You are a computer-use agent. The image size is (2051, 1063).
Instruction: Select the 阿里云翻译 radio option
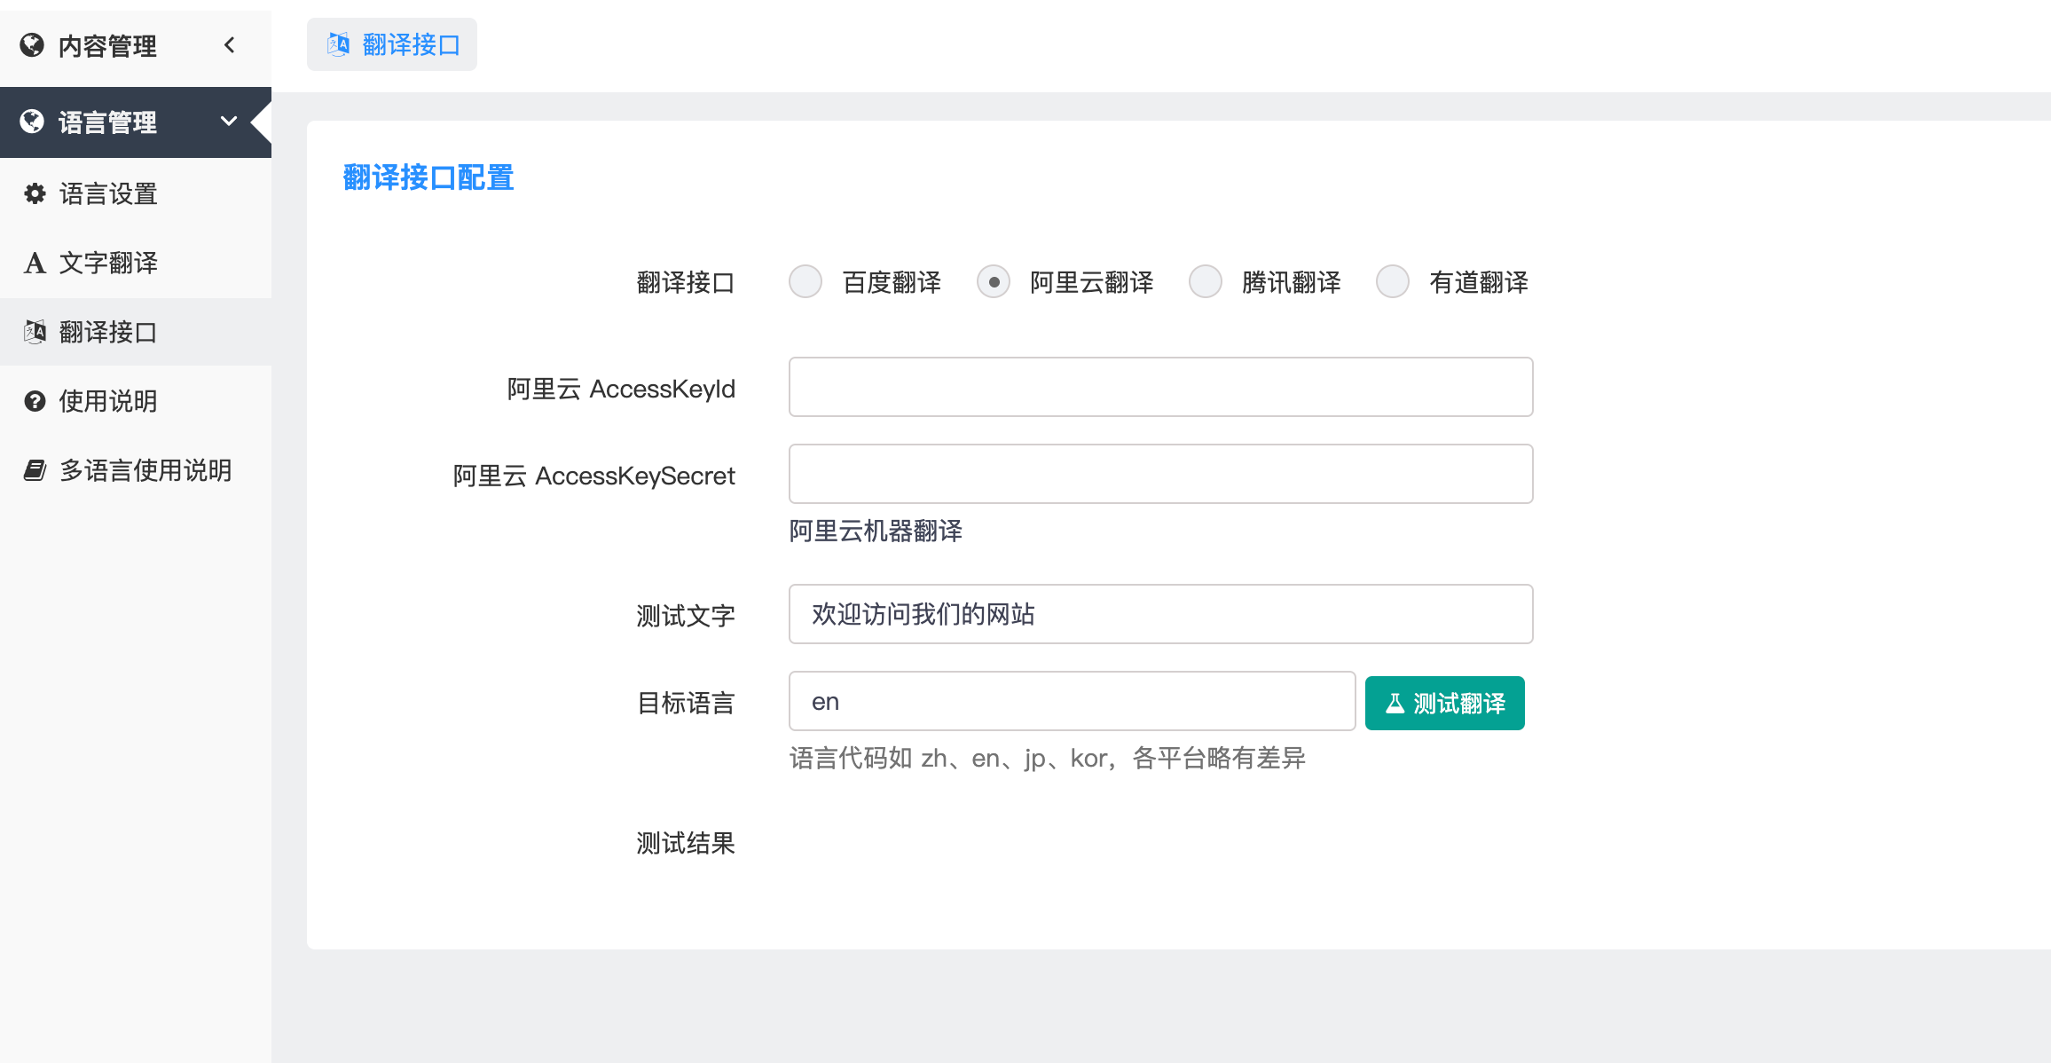tap(994, 282)
